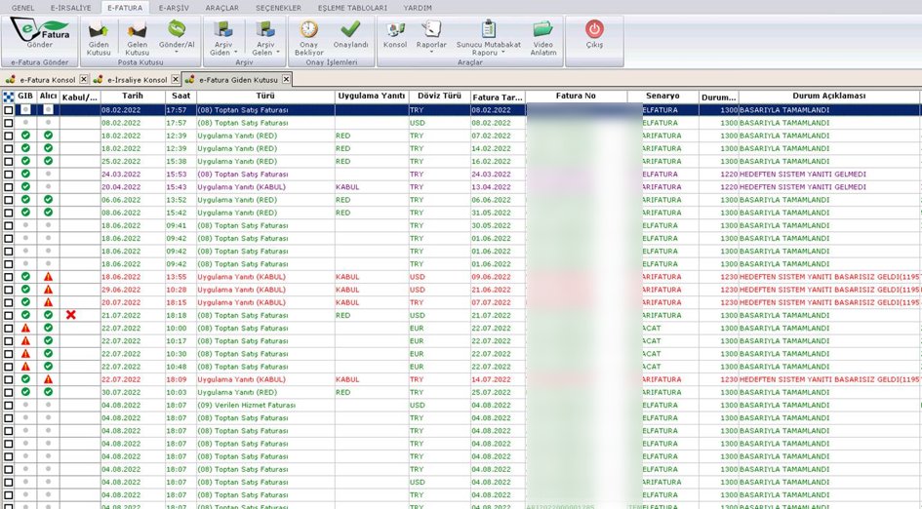Expand the Arşiv Gelen dropdown arrow

click(278, 53)
